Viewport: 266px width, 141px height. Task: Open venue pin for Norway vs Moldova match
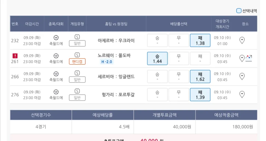point(242,58)
